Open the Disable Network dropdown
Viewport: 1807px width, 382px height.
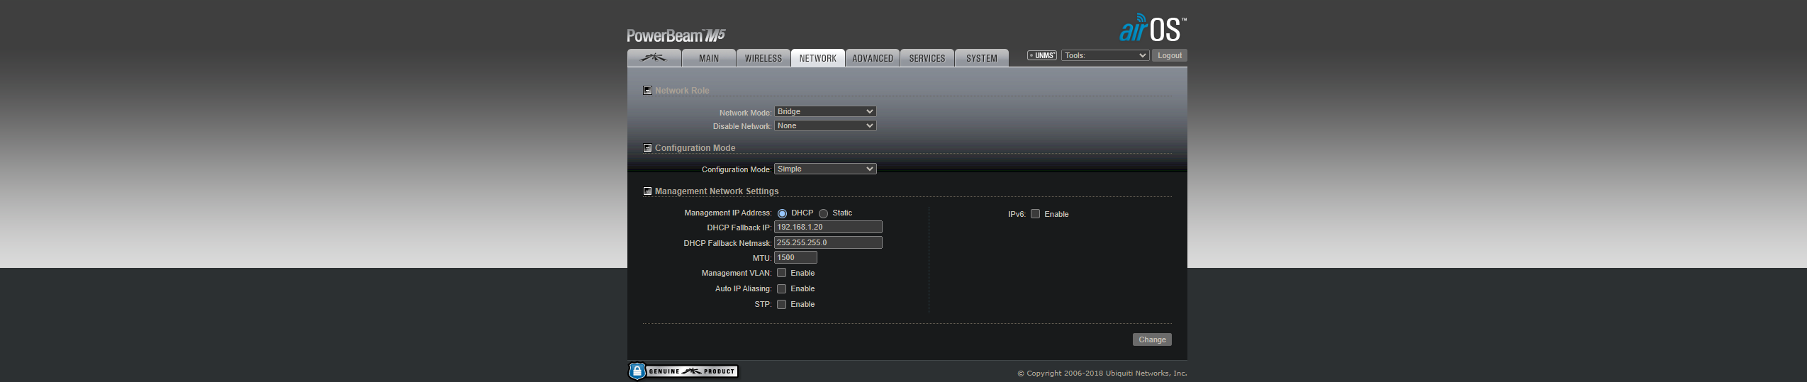(x=825, y=125)
